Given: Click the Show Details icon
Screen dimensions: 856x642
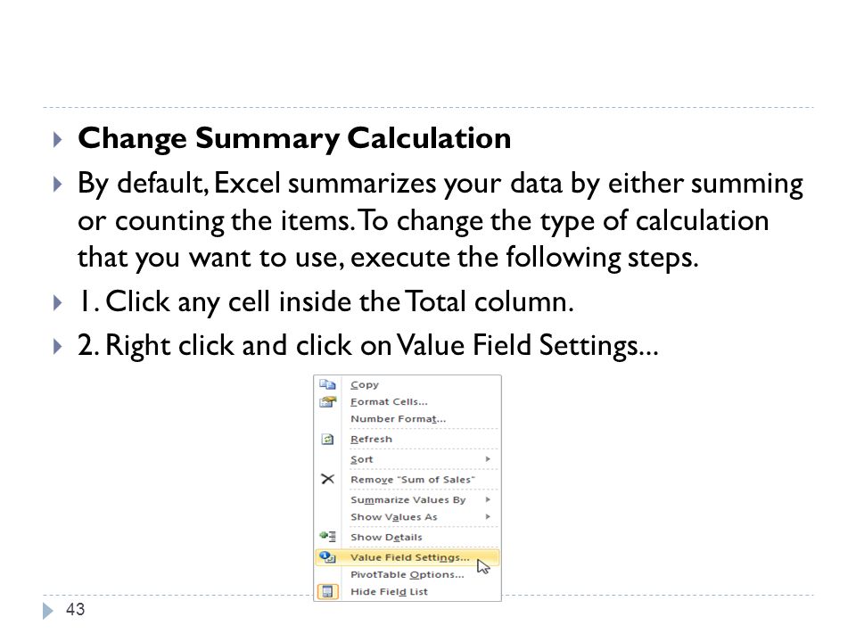Looking at the screenshot, I should 327,537.
